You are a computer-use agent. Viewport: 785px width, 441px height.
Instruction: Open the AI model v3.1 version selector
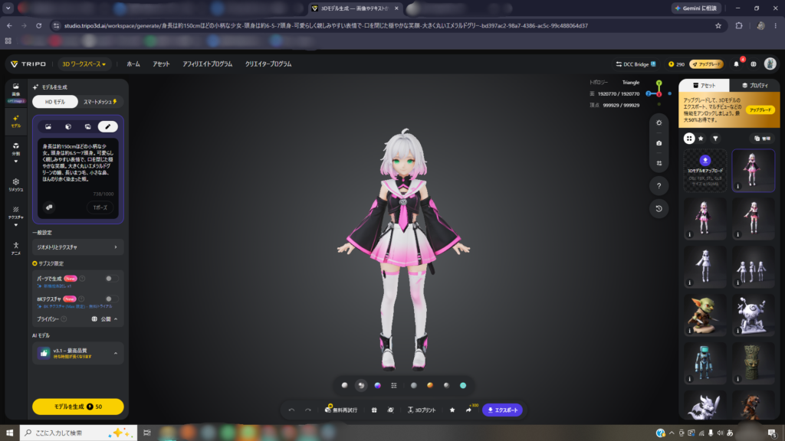[77, 353]
